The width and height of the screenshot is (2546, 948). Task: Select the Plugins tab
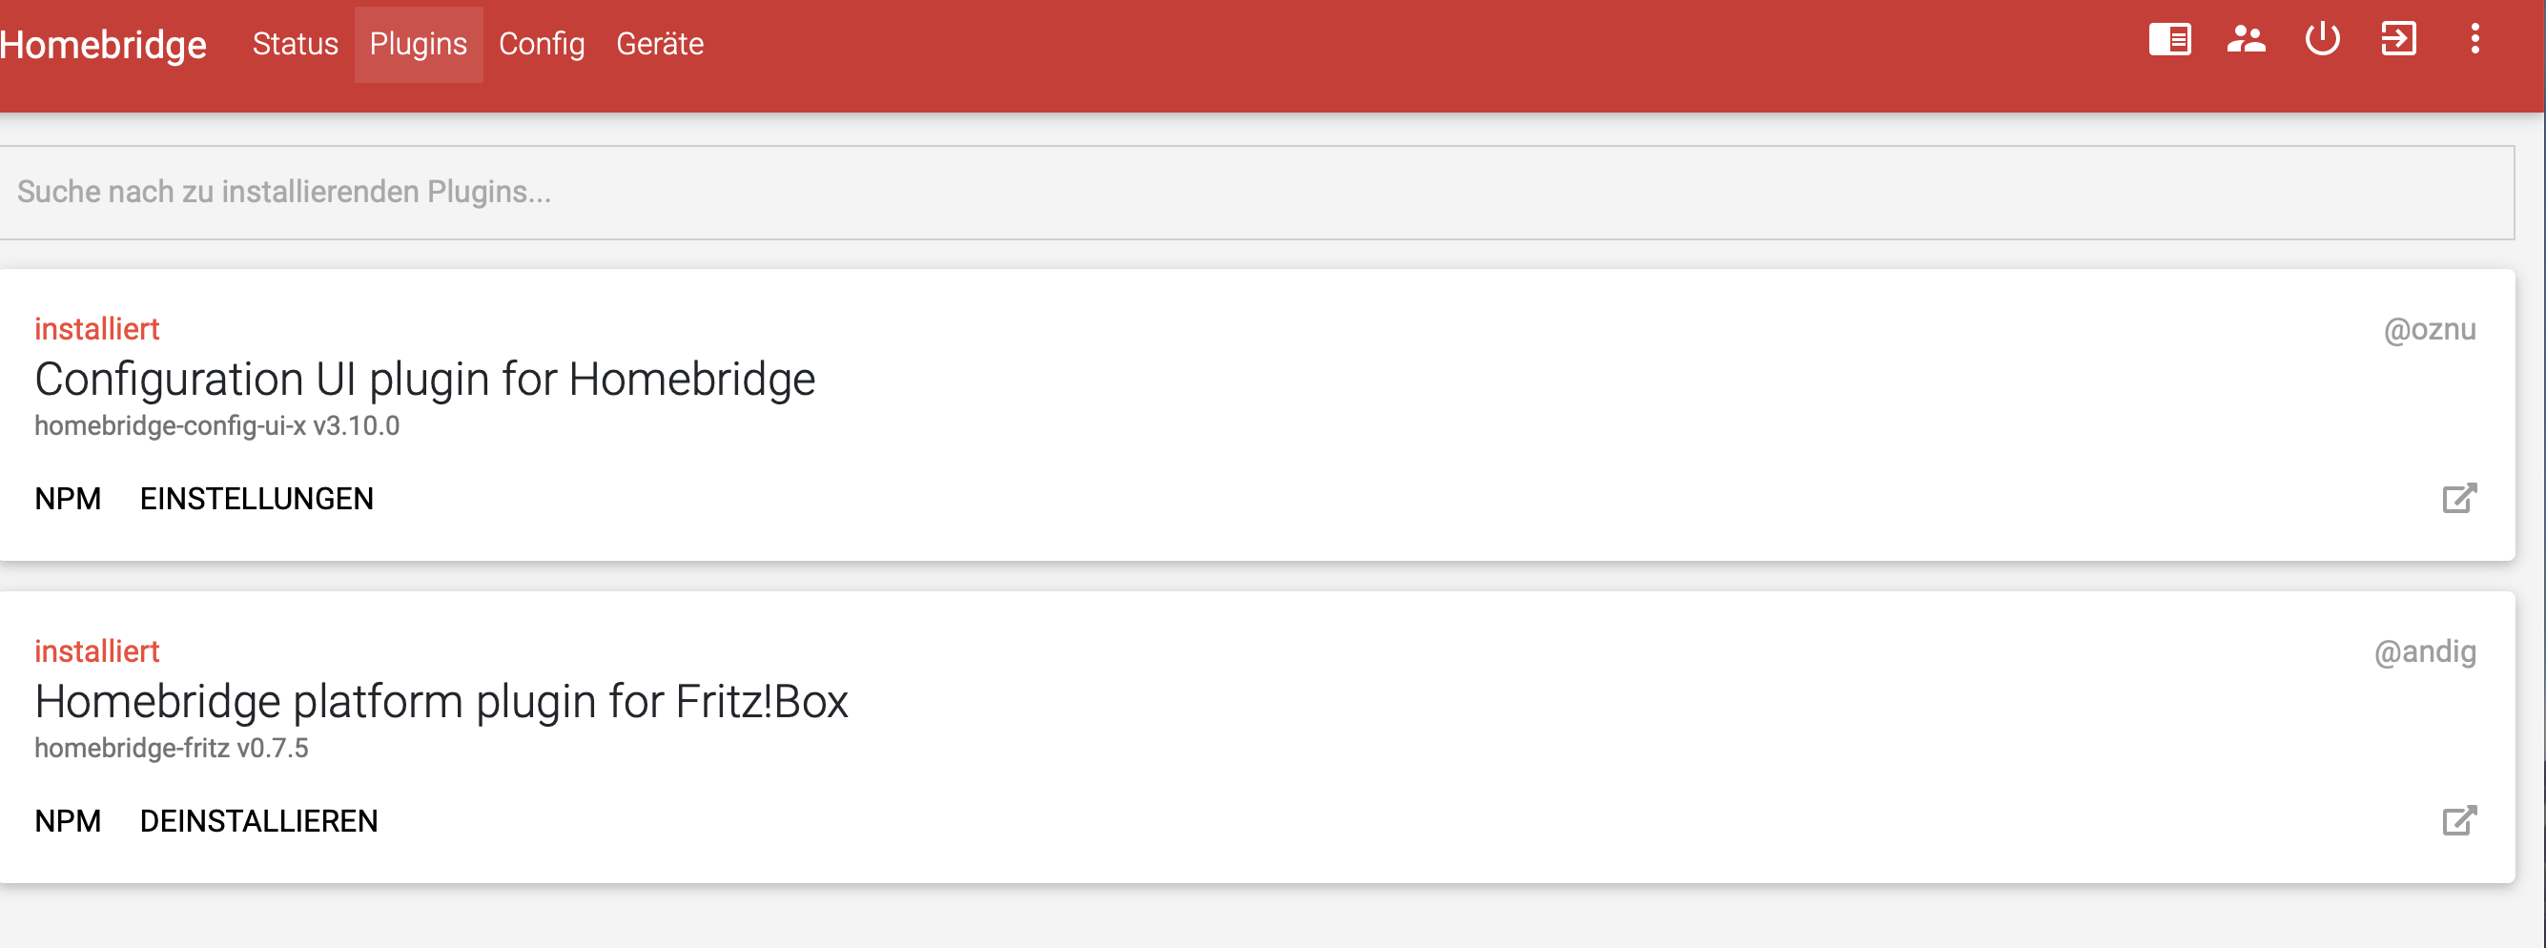(418, 44)
